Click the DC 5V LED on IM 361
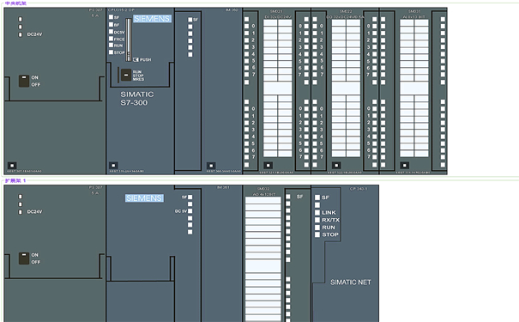Screen dimensions: 519x322 point(190,211)
